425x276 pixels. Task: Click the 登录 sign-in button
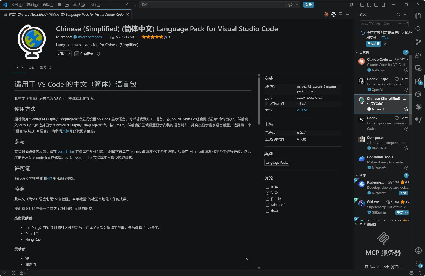pos(308,5)
